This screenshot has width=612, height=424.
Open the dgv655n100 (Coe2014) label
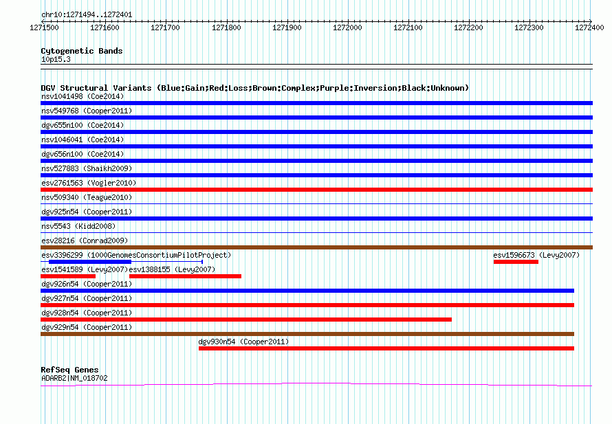pyautogui.click(x=83, y=125)
